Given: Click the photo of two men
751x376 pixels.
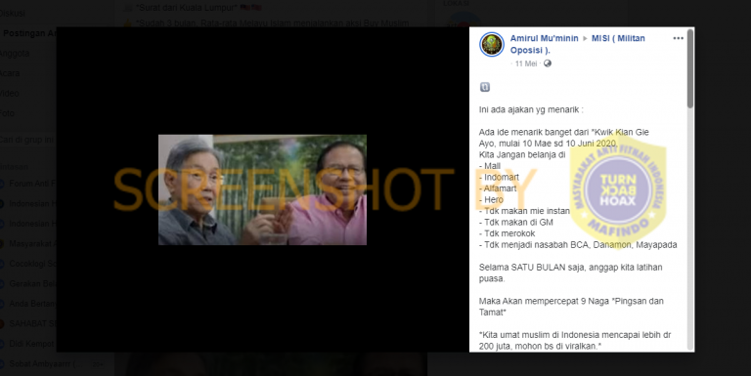Looking at the screenshot, I should pos(262,189).
